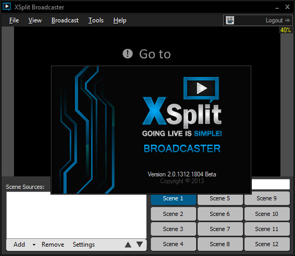This screenshot has height=256, width=295.
Task: Click the version number text on splash
Action: pyautogui.click(x=182, y=174)
